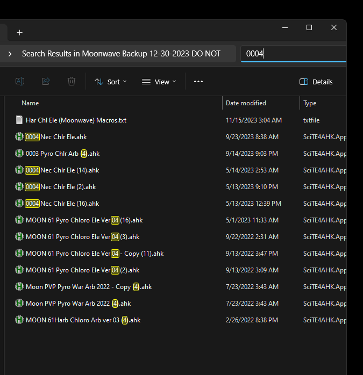Viewport: 363px width, 375px height.
Task: Select MOON 61 Pyro Chloro Ele Ver04 - Copy (11).ahk
Action: pos(95,254)
